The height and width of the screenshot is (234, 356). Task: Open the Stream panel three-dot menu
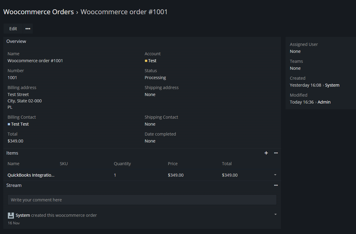pos(276,185)
